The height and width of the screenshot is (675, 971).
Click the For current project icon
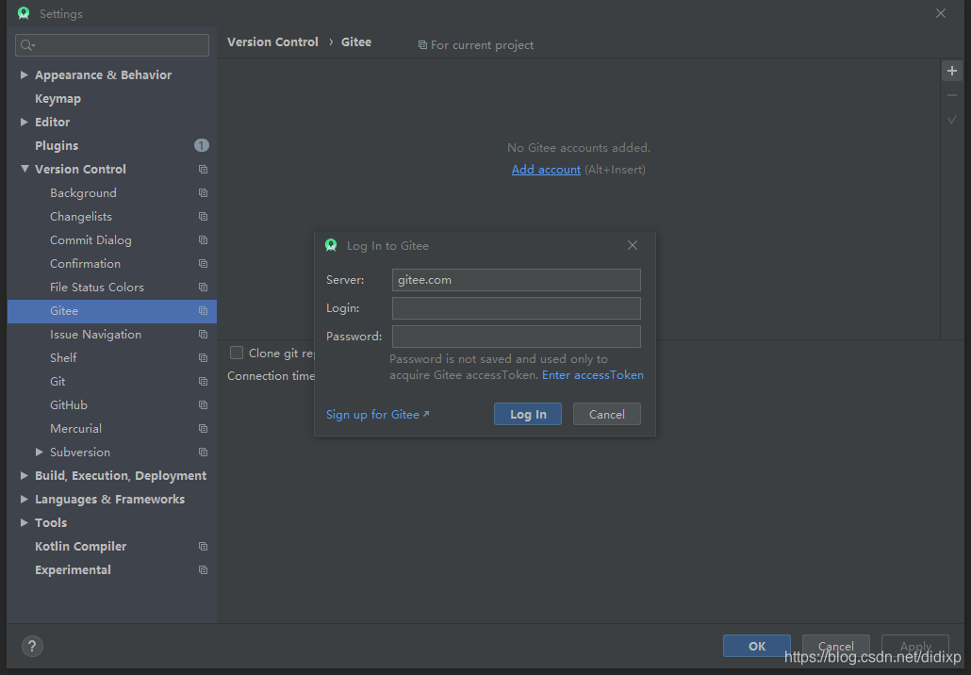422,45
